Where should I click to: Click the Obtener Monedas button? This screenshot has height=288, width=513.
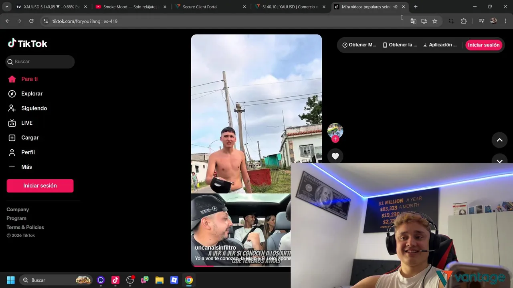pos(359,45)
